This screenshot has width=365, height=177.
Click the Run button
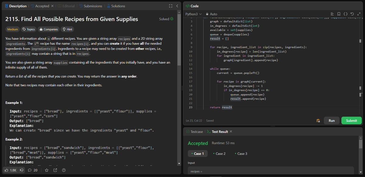click(x=332, y=121)
